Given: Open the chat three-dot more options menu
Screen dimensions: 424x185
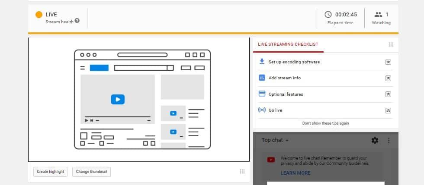Looking at the screenshot, I should tap(389, 140).
